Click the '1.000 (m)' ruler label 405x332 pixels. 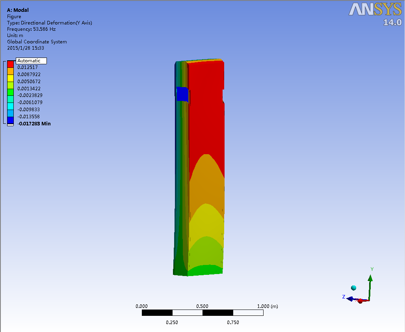[268, 306]
